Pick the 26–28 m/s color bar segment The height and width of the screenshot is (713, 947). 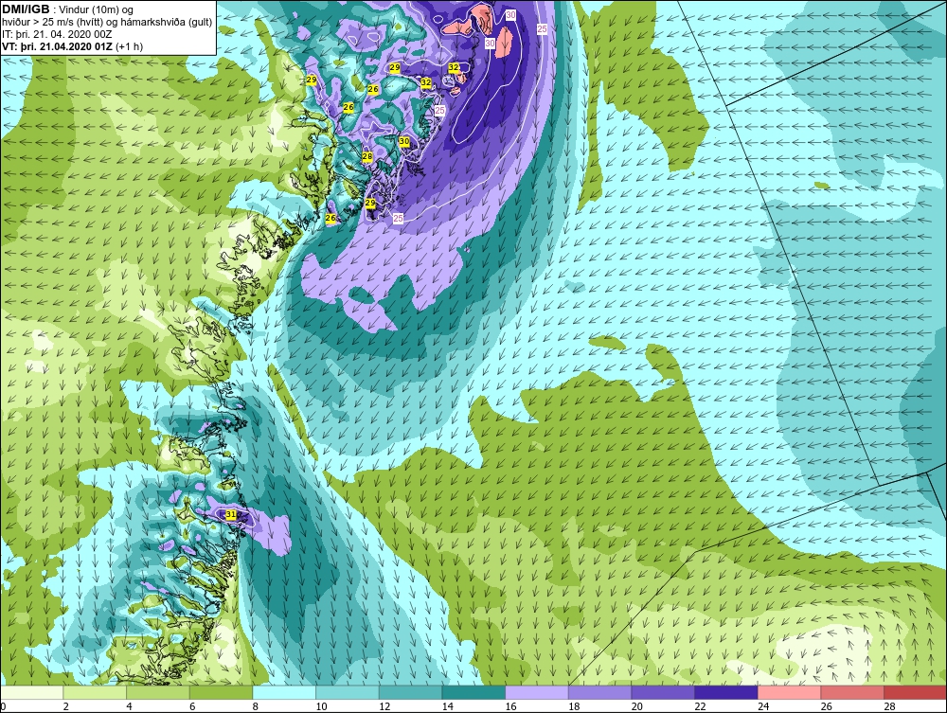pyautogui.click(x=851, y=692)
